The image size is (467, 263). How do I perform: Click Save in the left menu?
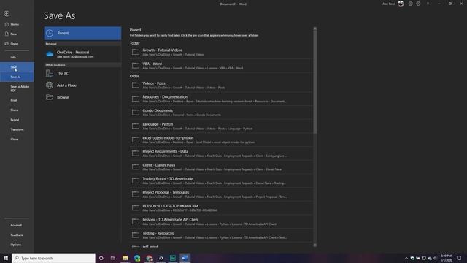click(x=17, y=67)
